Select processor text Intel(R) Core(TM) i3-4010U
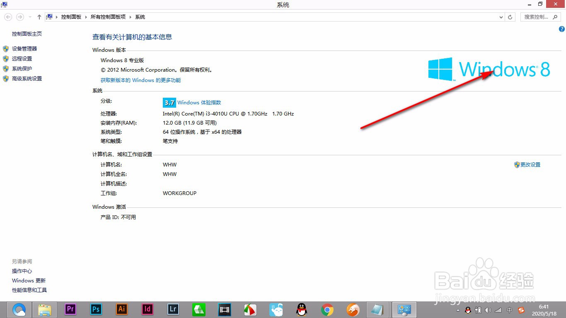566x318 pixels. point(228,114)
